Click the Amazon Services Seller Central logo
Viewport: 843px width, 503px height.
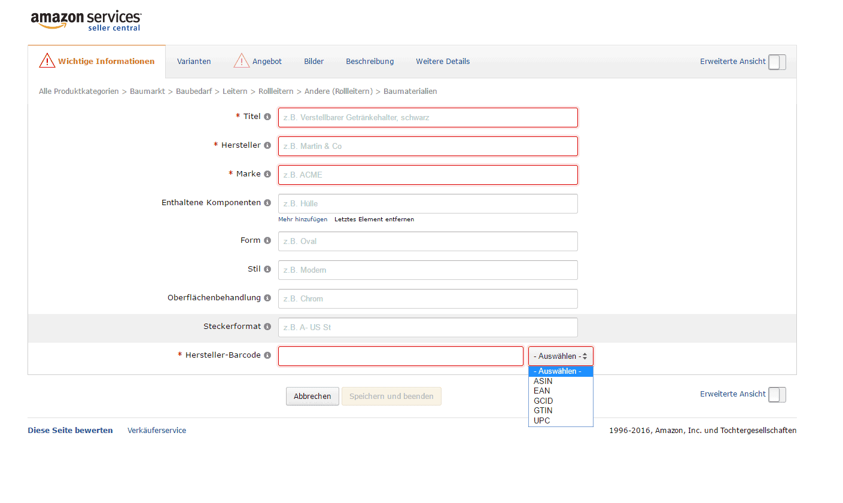(x=86, y=20)
